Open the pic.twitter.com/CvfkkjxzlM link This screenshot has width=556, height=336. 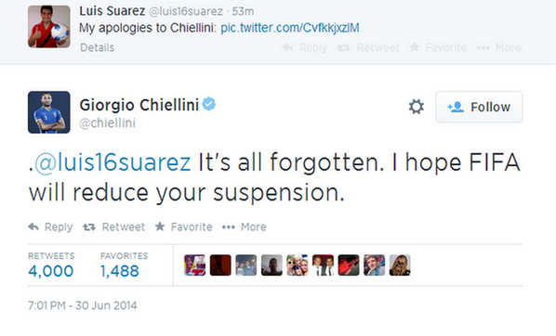[x=290, y=28]
